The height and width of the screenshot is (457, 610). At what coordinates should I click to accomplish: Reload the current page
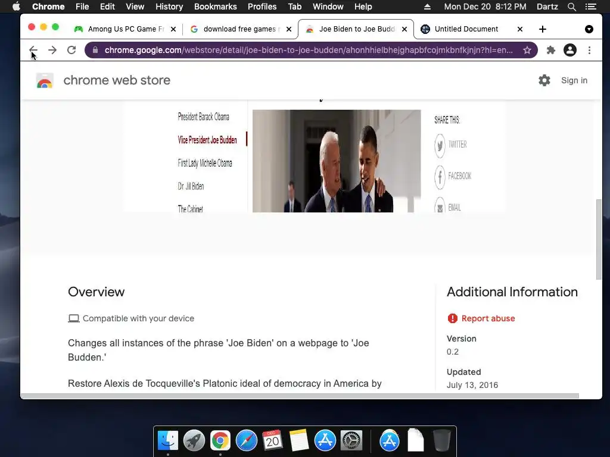pos(71,50)
